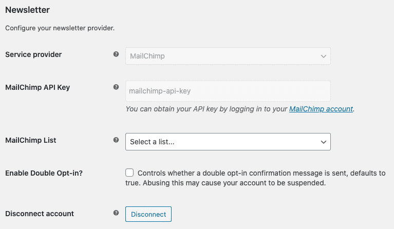Tick the Enable Double Opt-in checkbox

click(x=129, y=173)
